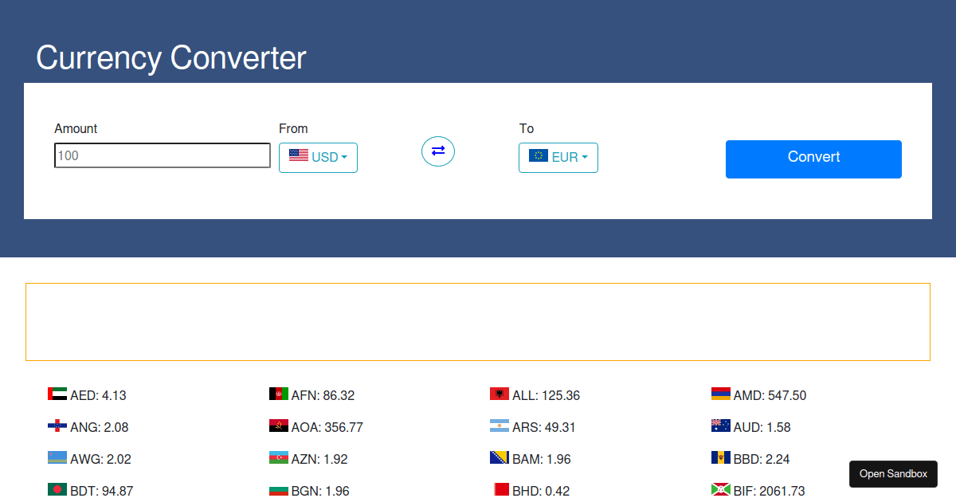Screen dimensions: 956x502
Task: Open the From currency dropdown
Action: [x=318, y=157]
